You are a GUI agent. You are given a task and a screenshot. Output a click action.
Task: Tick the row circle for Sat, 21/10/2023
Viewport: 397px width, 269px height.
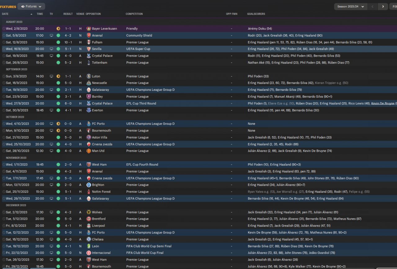[x=4, y=137]
